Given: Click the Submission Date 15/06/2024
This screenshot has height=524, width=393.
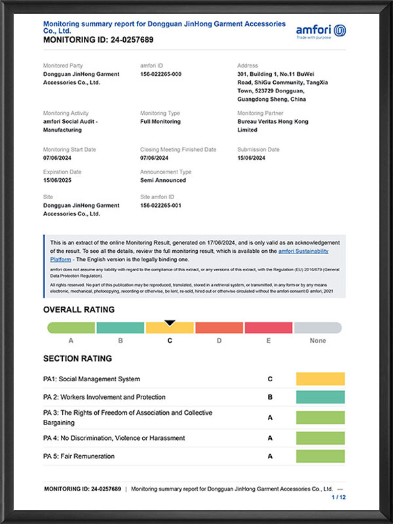Looking at the screenshot, I should click(252, 158).
